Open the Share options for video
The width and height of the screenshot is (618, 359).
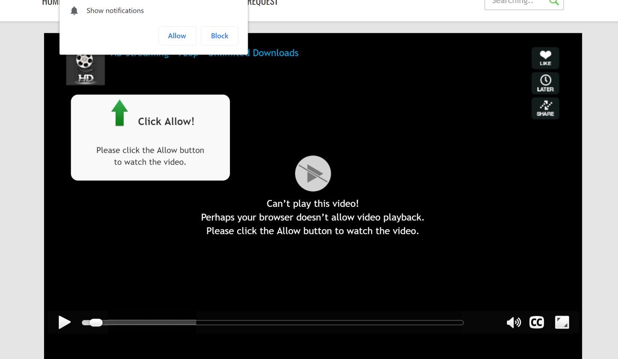[x=545, y=108]
